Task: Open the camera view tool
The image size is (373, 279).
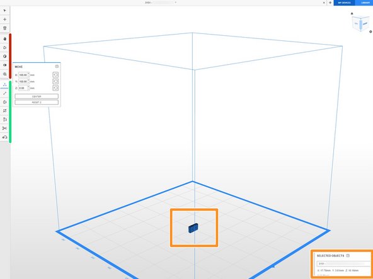Action: 5,65
